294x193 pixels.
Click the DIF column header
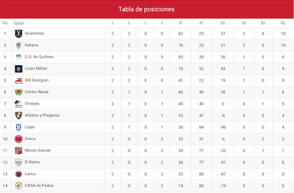click(223, 23)
